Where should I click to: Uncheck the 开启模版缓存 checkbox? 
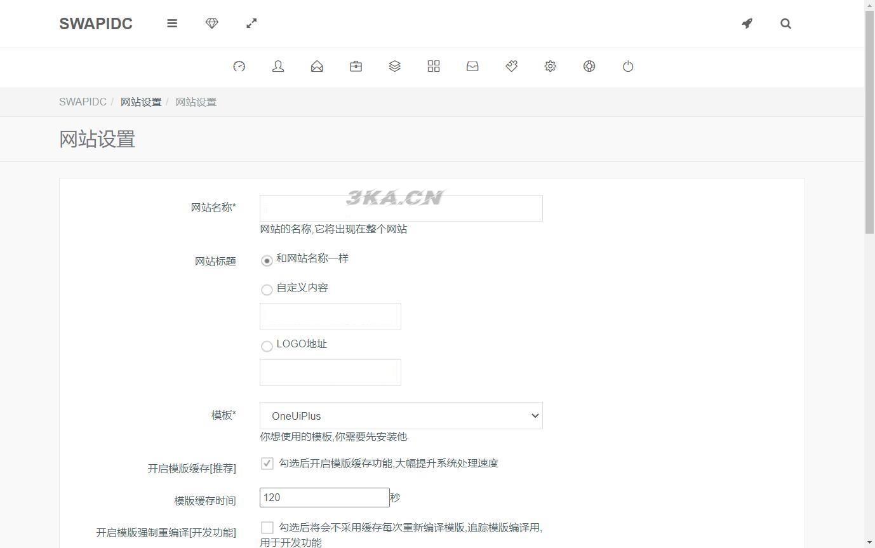click(267, 464)
